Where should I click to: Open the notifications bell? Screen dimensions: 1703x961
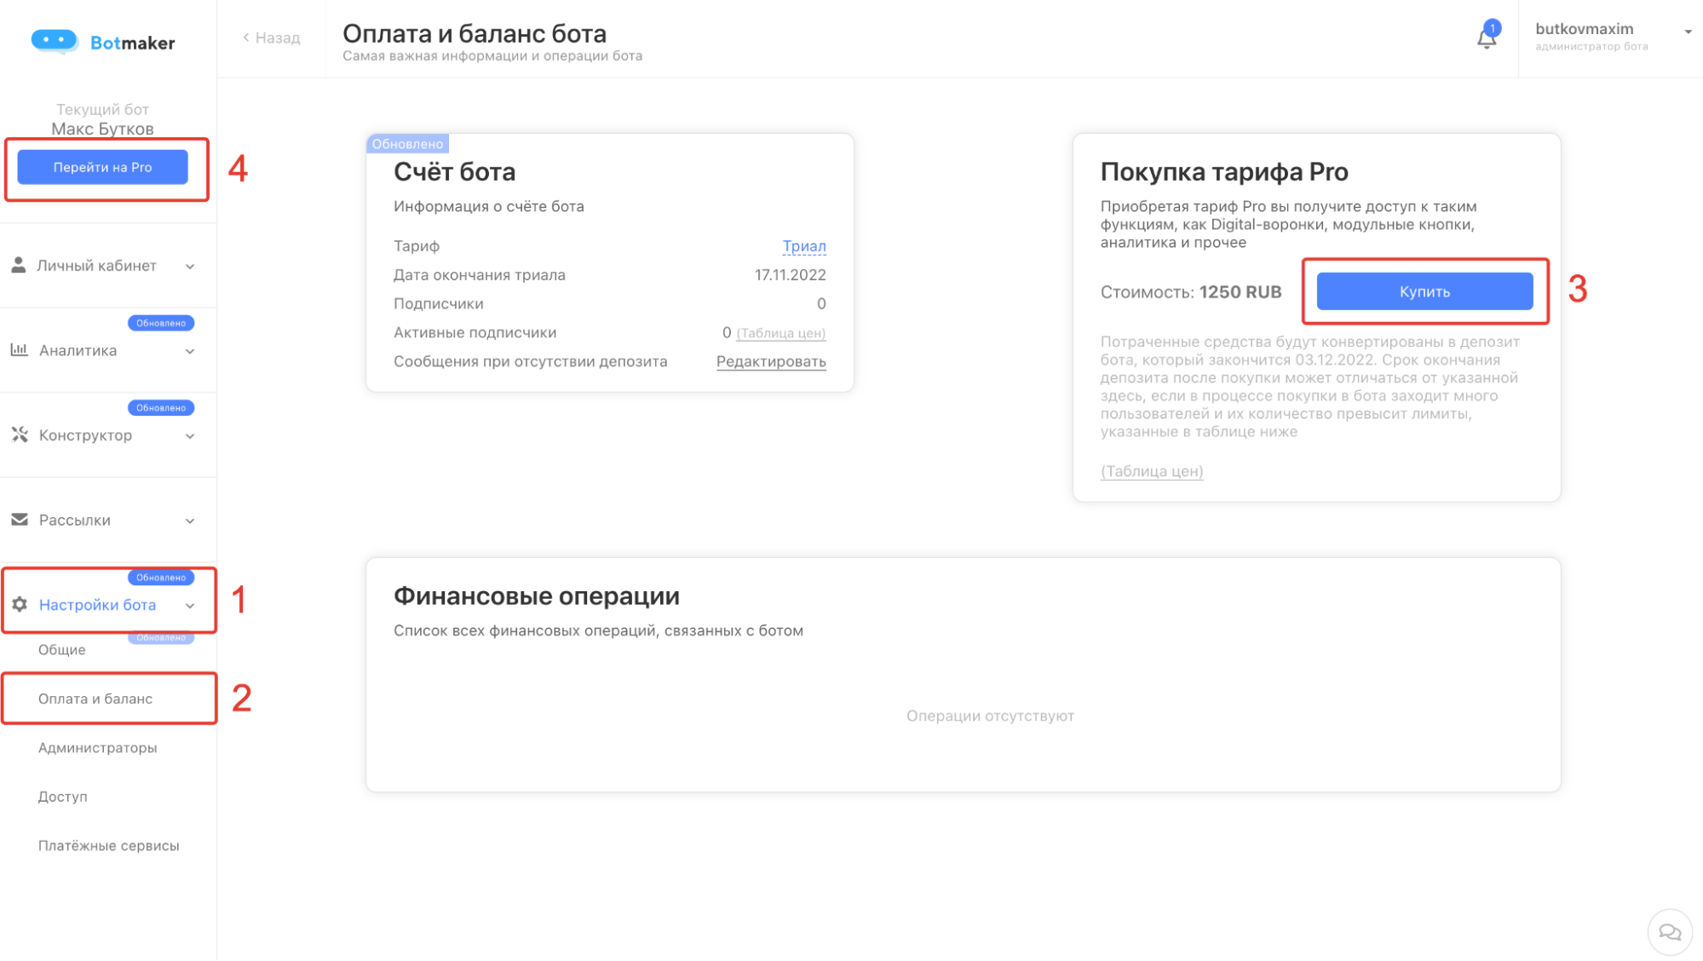[1487, 37]
